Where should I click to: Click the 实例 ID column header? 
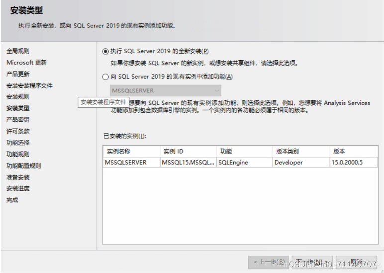189,151
